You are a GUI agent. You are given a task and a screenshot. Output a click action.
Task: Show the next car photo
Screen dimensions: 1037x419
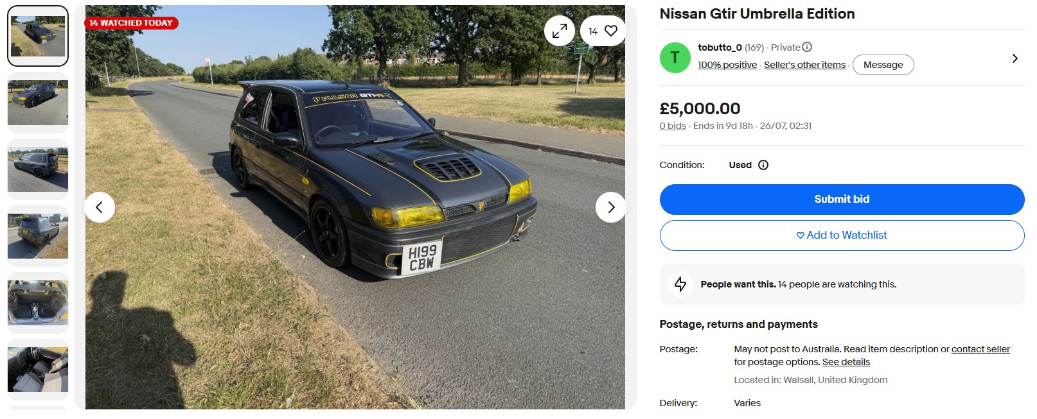tap(610, 207)
